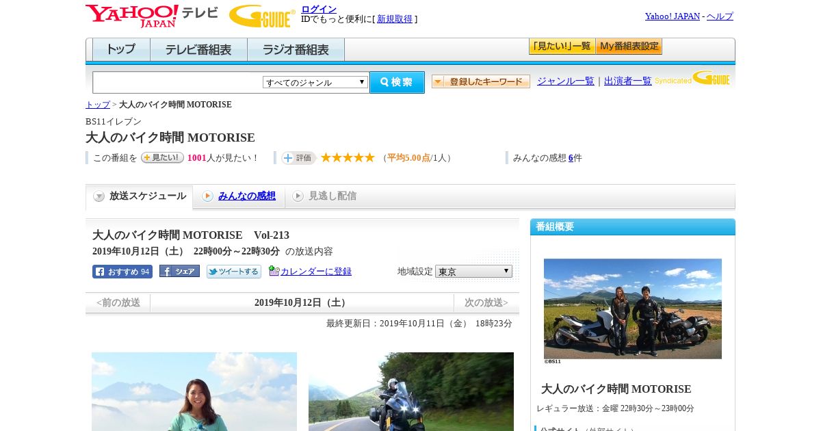Click the 「見たい!」一覧 button
This screenshot has width=821, height=431.
(562, 47)
